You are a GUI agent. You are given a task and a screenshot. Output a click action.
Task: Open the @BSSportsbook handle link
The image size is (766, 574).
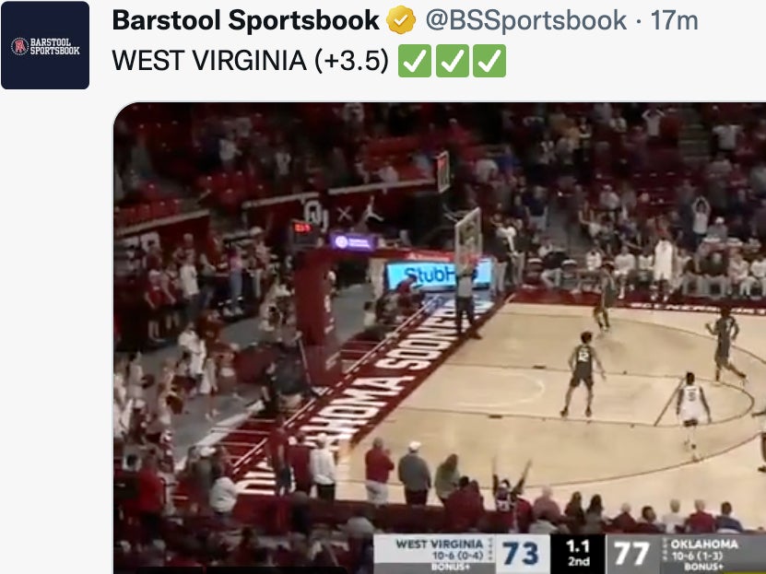526,20
